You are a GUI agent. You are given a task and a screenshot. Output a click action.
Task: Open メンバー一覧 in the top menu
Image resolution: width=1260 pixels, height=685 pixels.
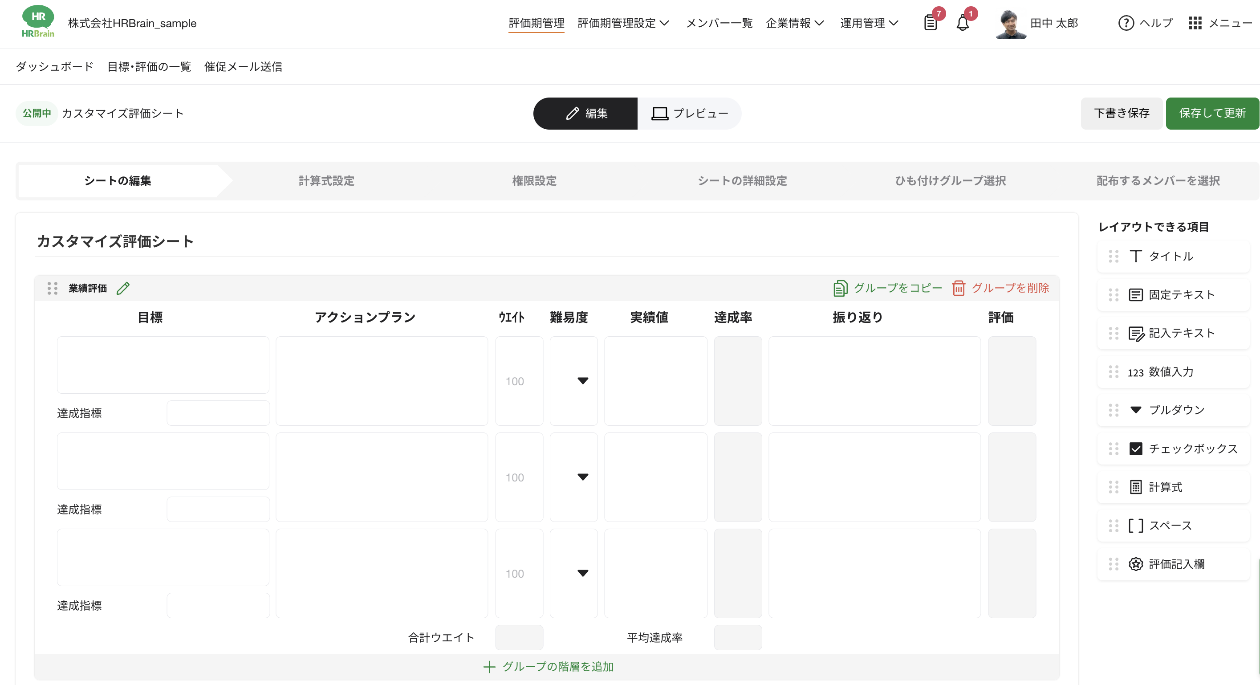(x=719, y=23)
